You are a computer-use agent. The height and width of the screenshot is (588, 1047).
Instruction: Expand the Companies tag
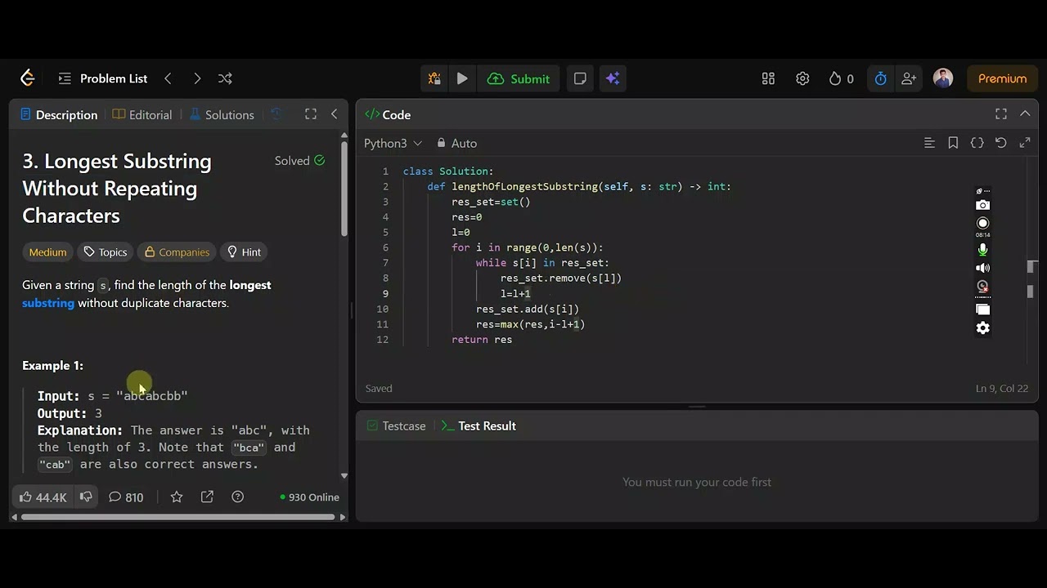point(177,252)
